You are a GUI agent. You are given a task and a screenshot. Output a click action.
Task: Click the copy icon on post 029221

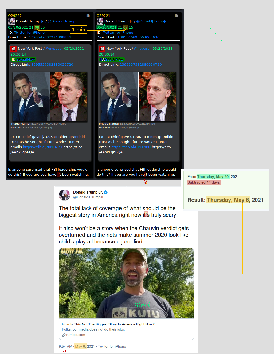[x=177, y=15]
